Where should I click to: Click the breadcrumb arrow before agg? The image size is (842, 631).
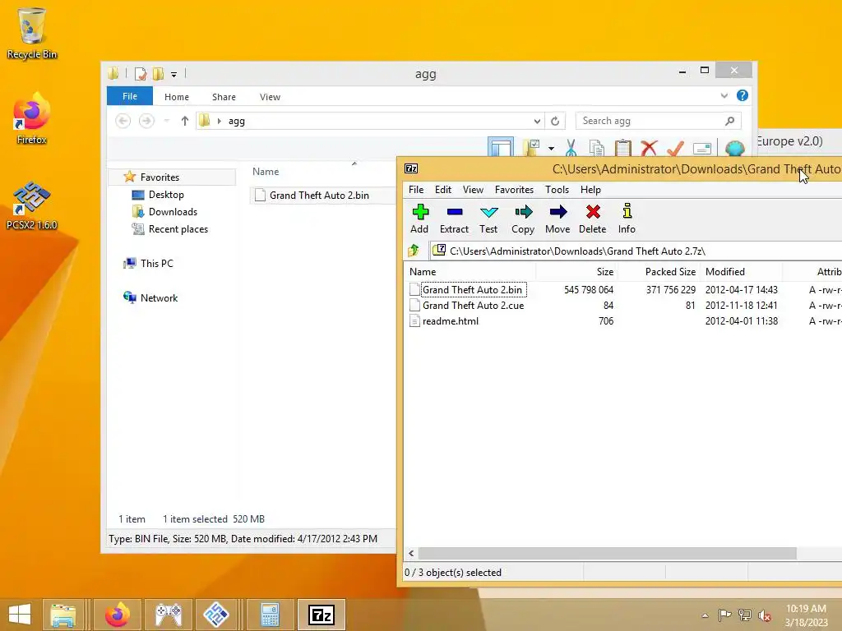click(x=219, y=122)
